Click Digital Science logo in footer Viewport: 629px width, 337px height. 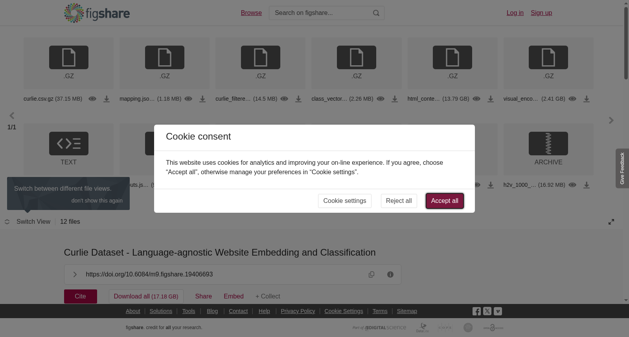click(379, 328)
